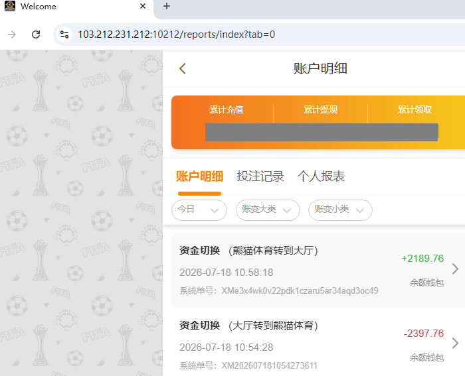Click 余额钱包 under the -2397.76 amount
Image resolution: width=465 pixels, height=376 pixels.
(427, 357)
